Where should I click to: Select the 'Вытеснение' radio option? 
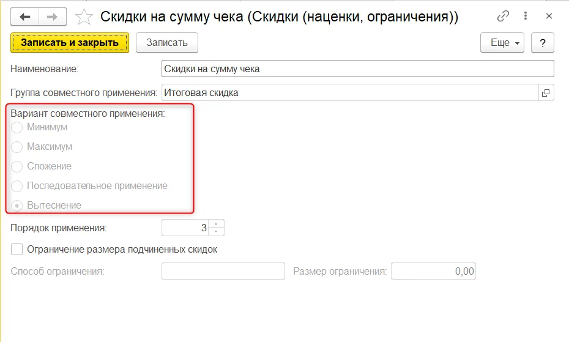17,206
